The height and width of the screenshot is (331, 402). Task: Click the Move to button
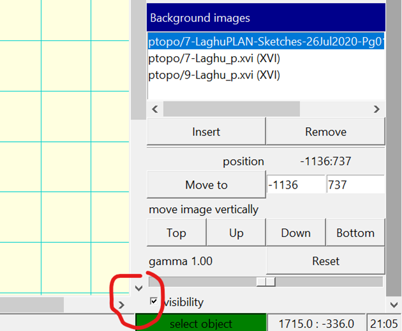(x=206, y=185)
